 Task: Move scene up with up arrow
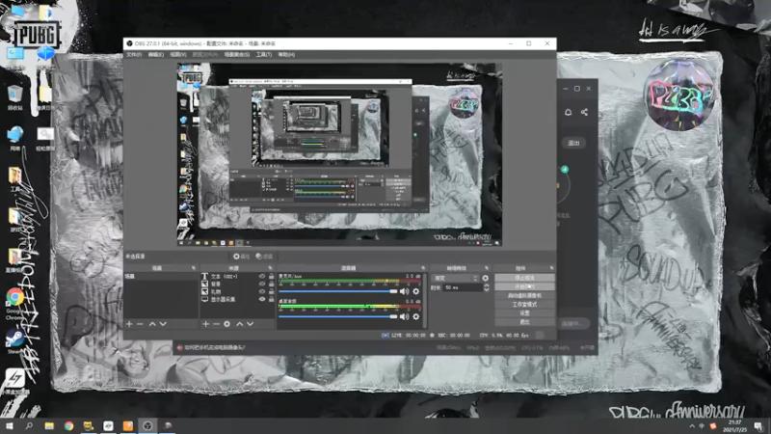click(152, 324)
